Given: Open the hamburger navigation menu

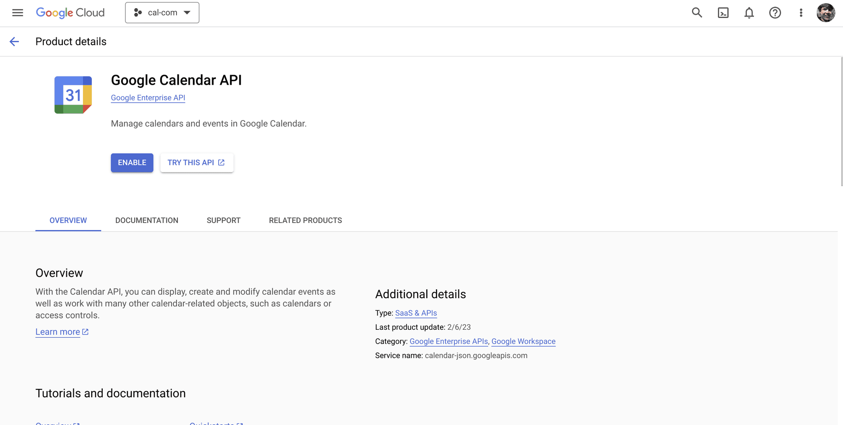Looking at the screenshot, I should [x=18, y=13].
